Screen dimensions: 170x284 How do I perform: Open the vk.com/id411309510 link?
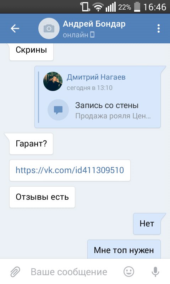click(x=70, y=170)
